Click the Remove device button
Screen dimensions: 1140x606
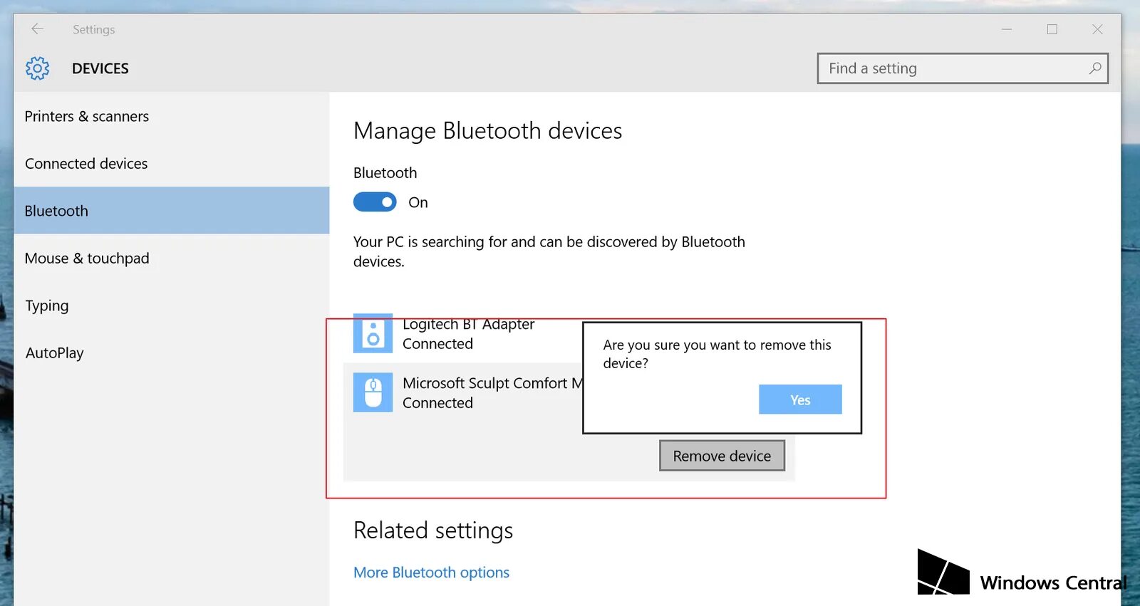tap(722, 456)
